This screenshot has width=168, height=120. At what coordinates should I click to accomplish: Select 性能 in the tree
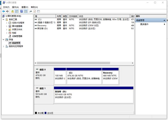(x=14, y=33)
